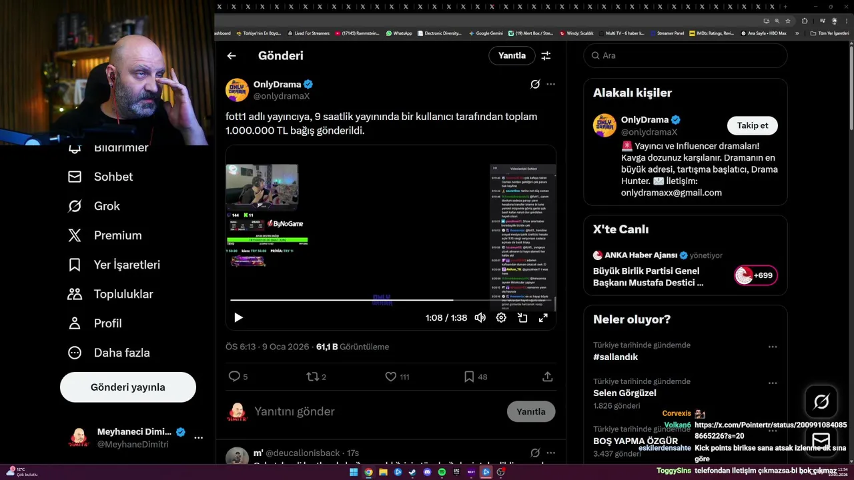Screen dimensions: 854x480
Task: Open the BOŞ YAPMA ÖZGÜR trend
Action: (x=635, y=441)
